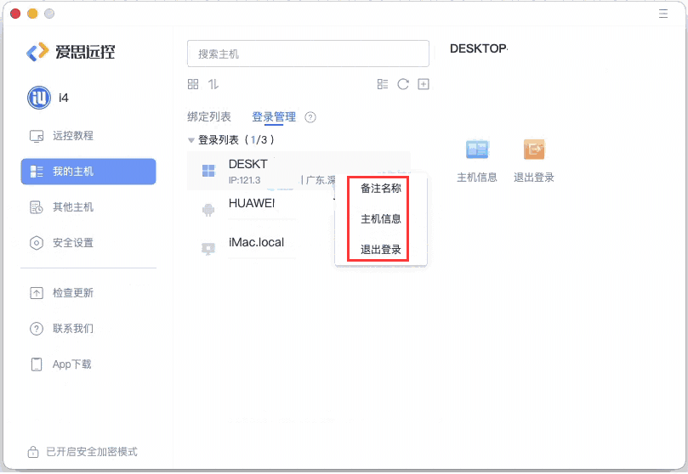Click the Android icon of HUAWEI

click(208, 211)
